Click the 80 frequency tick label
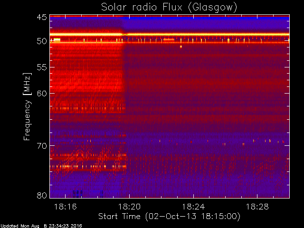 click(42, 195)
